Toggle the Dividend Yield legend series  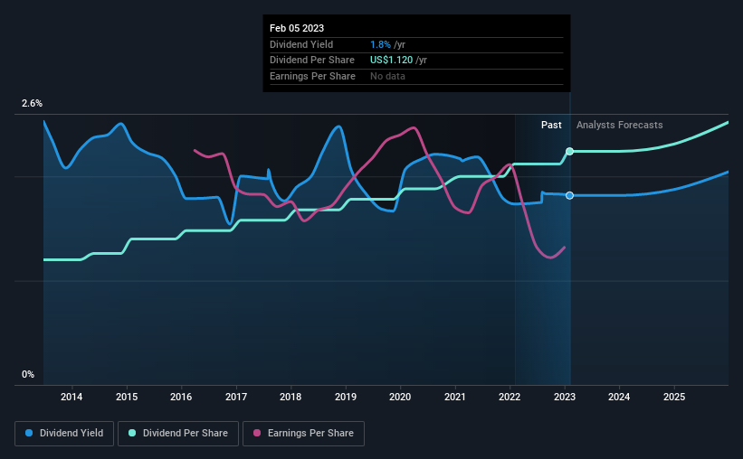64,434
